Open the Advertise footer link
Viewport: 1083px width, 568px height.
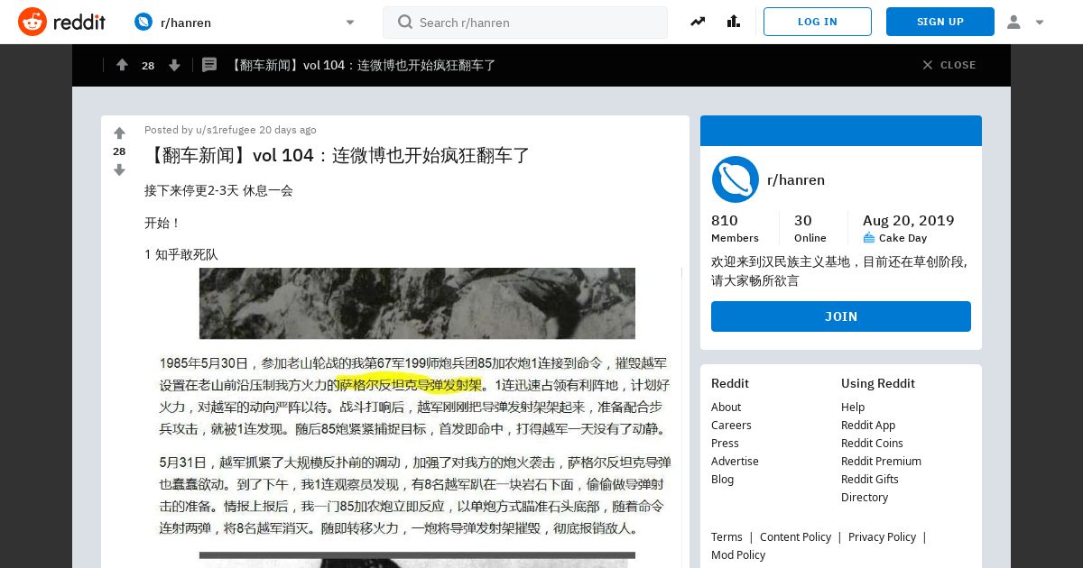click(x=735, y=461)
